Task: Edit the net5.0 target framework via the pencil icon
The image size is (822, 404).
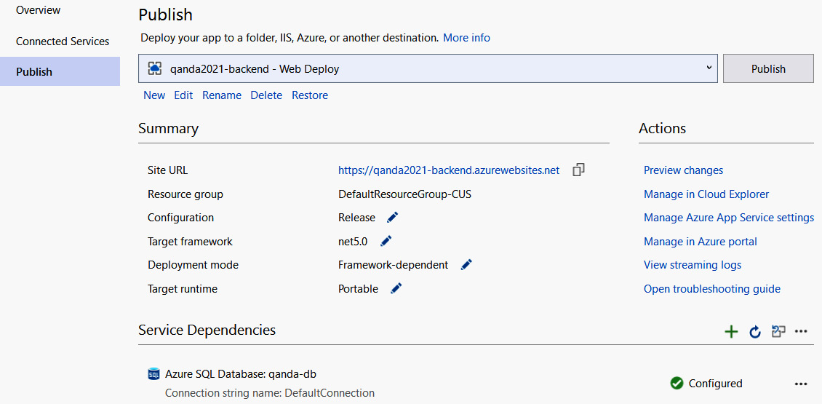Action: [x=386, y=242]
